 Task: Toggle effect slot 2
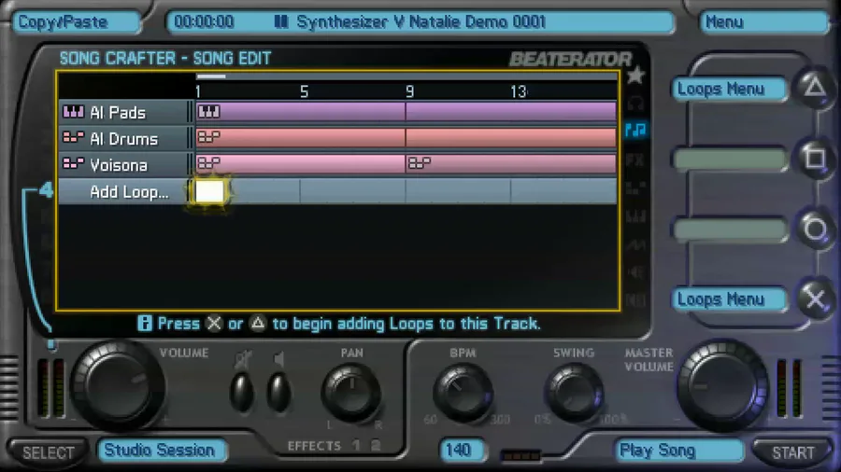tap(376, 445)
